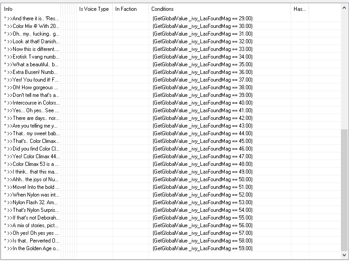
Task: Select the row starting 'Oh.. my..'
Action: tap(171, 34)
